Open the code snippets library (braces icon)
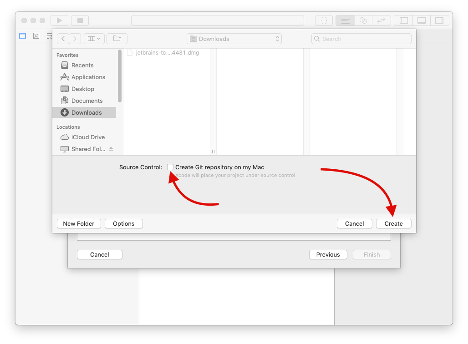Image resolution: width=468 pixels, height=344 pixels. point(324,20)
